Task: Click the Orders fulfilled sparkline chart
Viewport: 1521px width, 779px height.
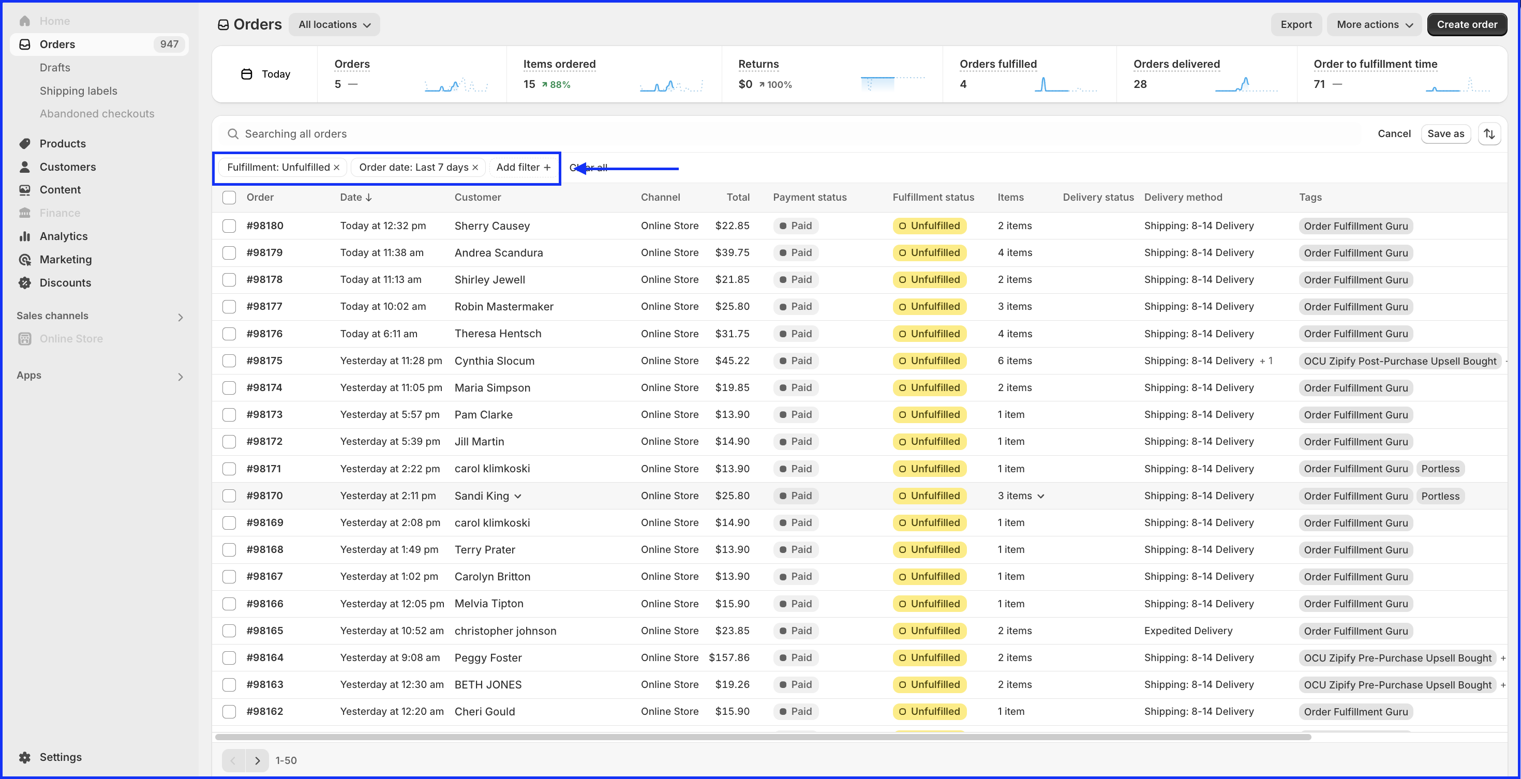Action: point(1066,85)
